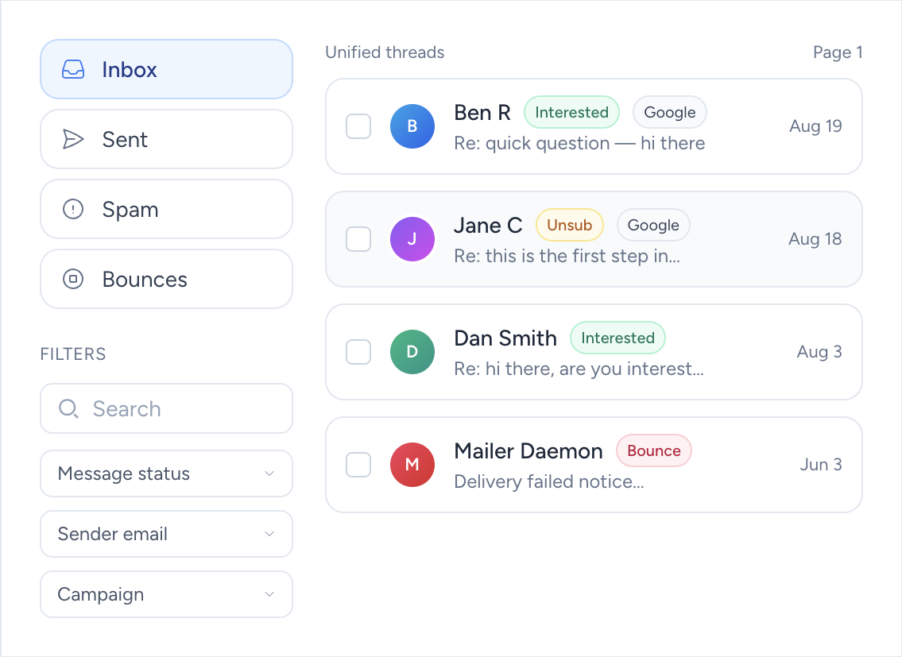Click the Inbox tray icon
Image resolution: width=902 pixels, height=657 pixels.
tap(73, 70)
